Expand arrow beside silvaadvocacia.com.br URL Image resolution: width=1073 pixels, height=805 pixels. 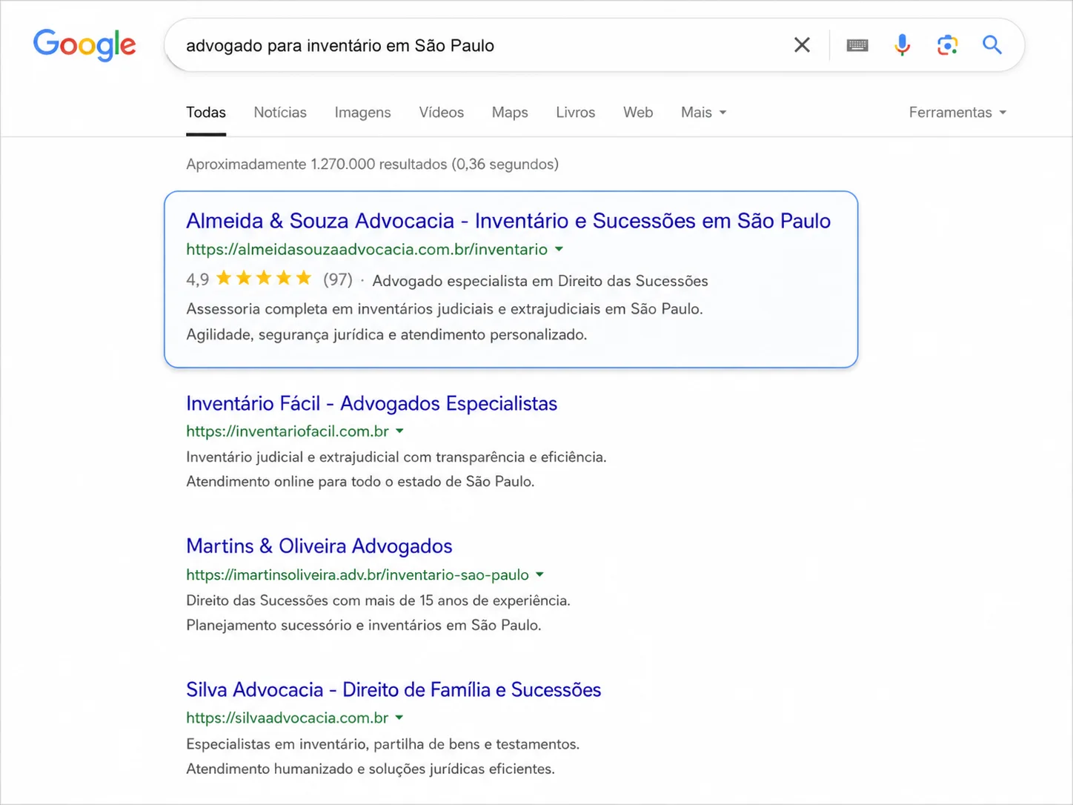[399, 718]
